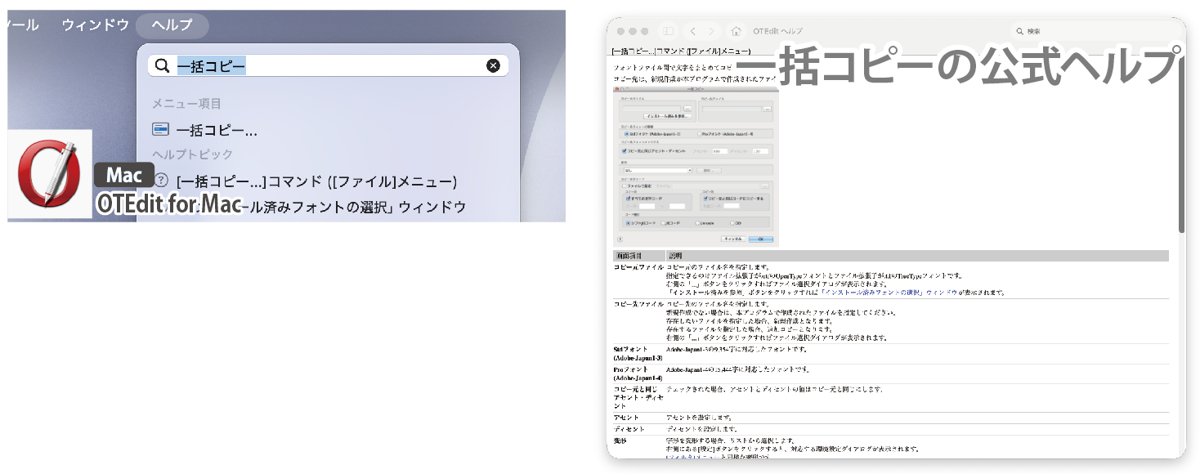Viewport: 1200px width, 474px height.
Task: Open [一括コピー...]コマンド help topic
Action: pyautogui.click(x=316, y=181)
